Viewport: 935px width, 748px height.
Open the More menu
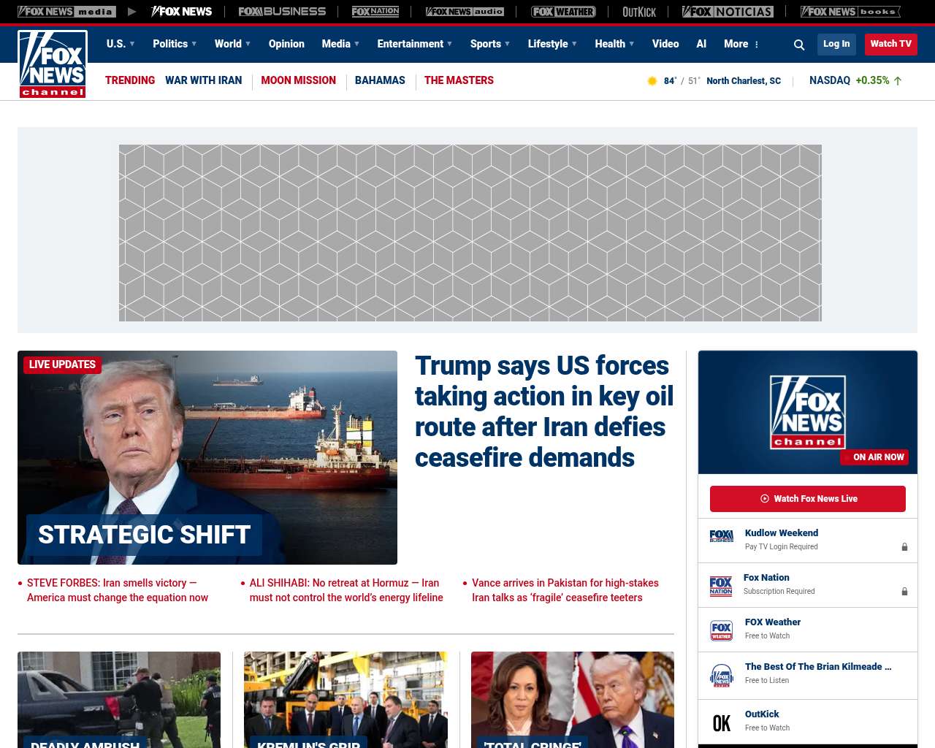tap(741, 44)
